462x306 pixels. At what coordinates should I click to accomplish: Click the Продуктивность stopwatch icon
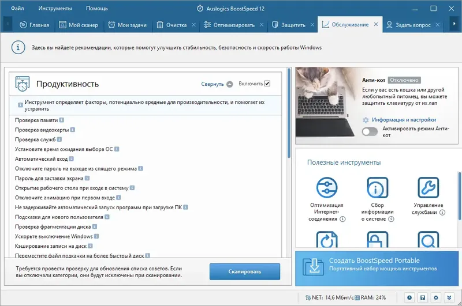23,84
